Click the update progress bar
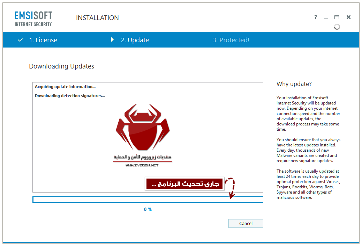362x246 pixels. tap(148, 200)
